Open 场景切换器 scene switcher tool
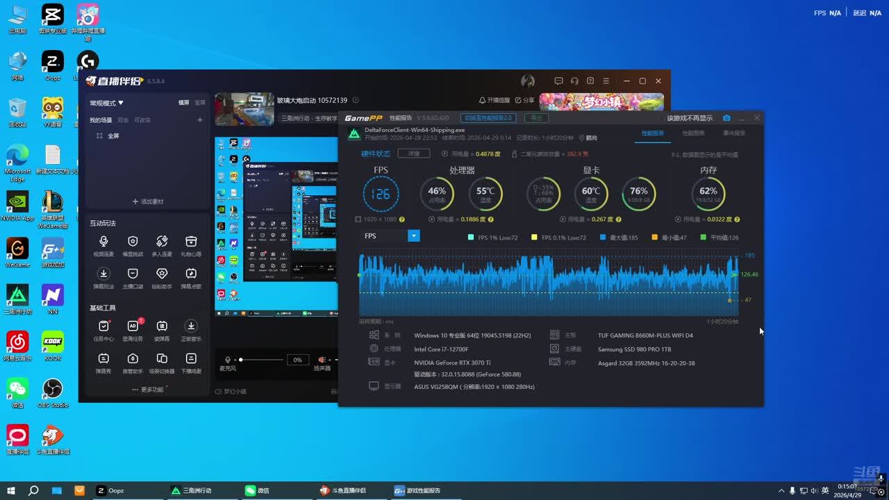The height and width of the screenshot is (500, 889). point(162,359)
